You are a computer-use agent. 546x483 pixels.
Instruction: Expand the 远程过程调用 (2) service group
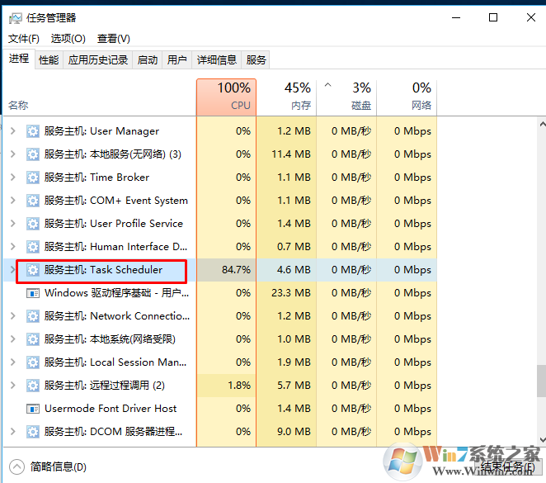coord(12,386)
